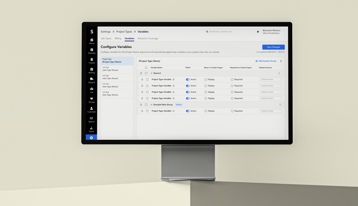Click Configure Variables heading
Viewport: 358px width, 206px height.
[116, 47]
